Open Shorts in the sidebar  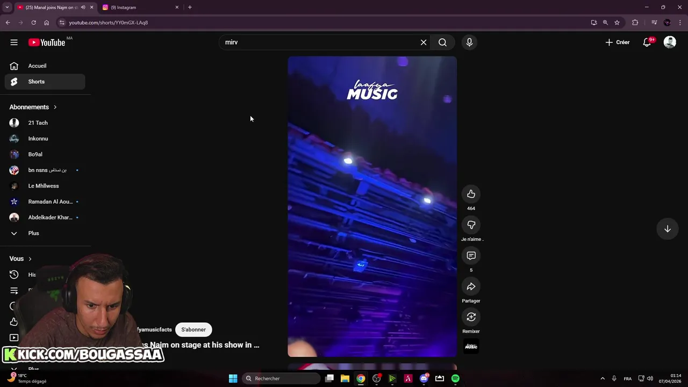(x=45, y=82)
